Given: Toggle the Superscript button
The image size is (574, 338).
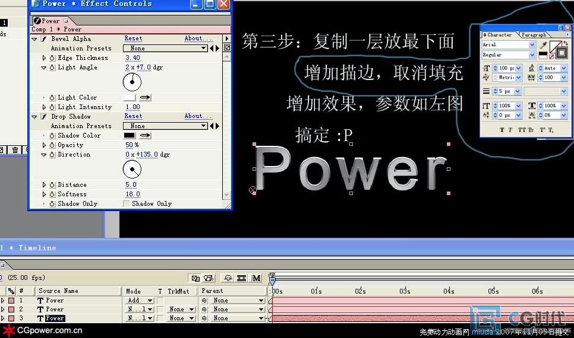Looking at the screenshot, I should click(542, 130).
